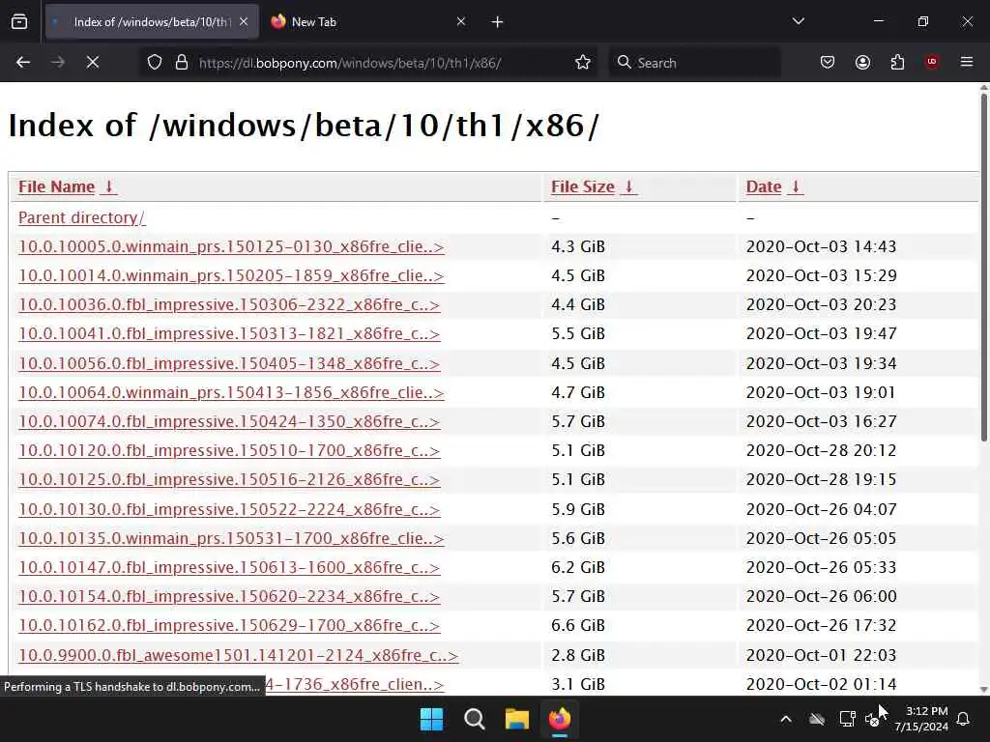This screenshot has width=990, height=742.
Task: Sort by File Size column header
Action: 583,186
